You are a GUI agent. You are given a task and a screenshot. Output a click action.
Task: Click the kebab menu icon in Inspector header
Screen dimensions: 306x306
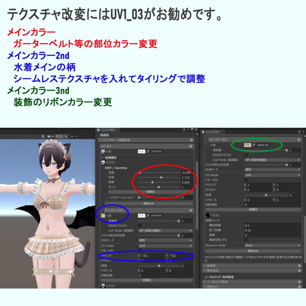(x=188, y=130)
